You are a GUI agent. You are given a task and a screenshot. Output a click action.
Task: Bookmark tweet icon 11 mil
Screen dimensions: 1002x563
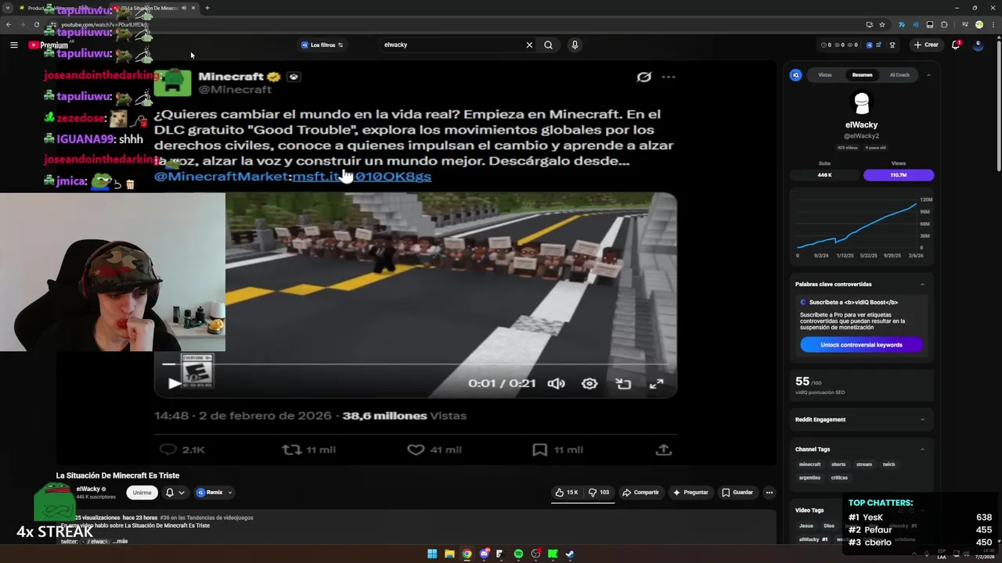(x=539, y=450)
